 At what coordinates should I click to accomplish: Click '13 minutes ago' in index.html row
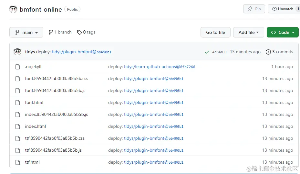click(278, 127)
